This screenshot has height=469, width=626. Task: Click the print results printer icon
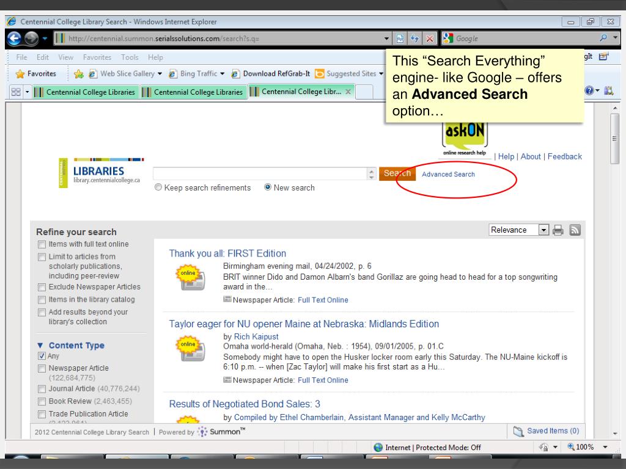pos(558,230)
